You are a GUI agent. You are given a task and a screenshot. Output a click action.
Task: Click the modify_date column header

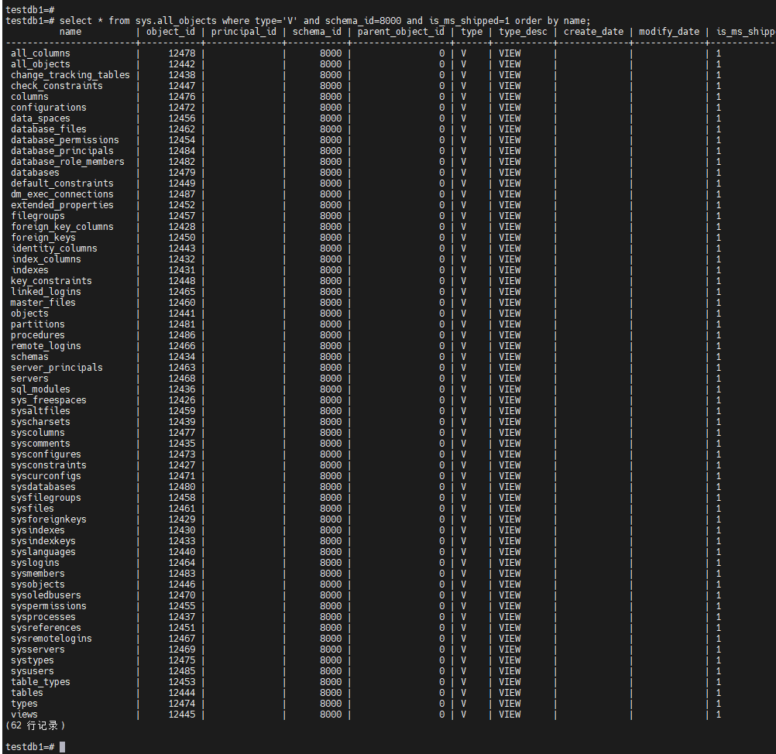pyautogui.click(x=668, y=32)
